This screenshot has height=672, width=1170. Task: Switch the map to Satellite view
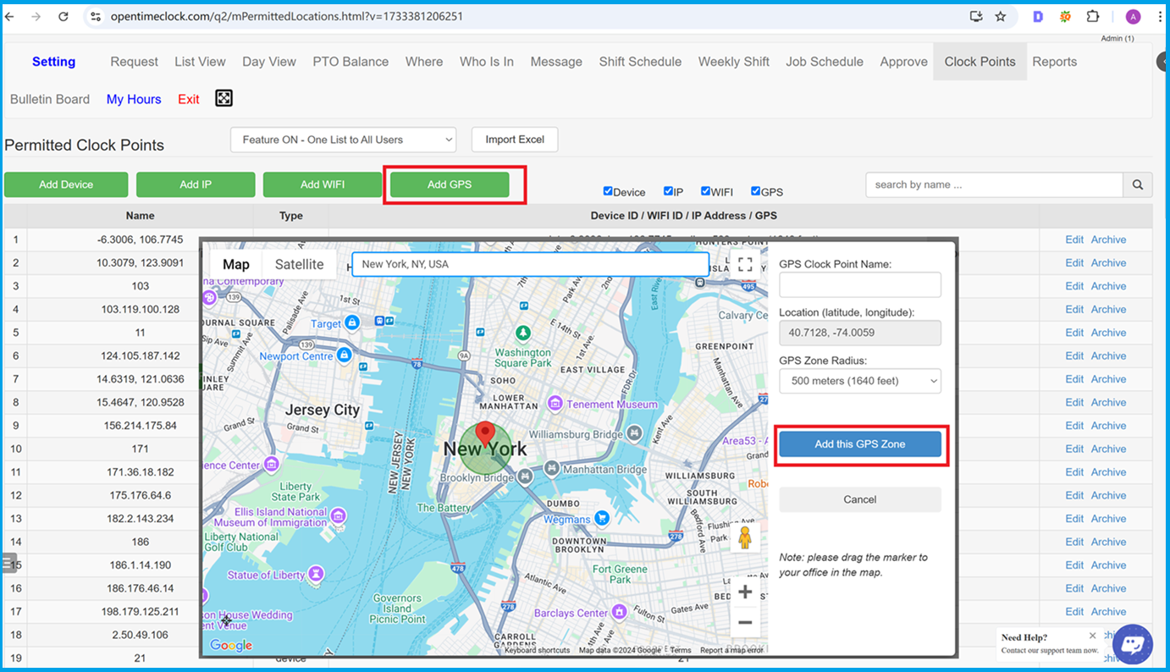(x=299, y=264)
